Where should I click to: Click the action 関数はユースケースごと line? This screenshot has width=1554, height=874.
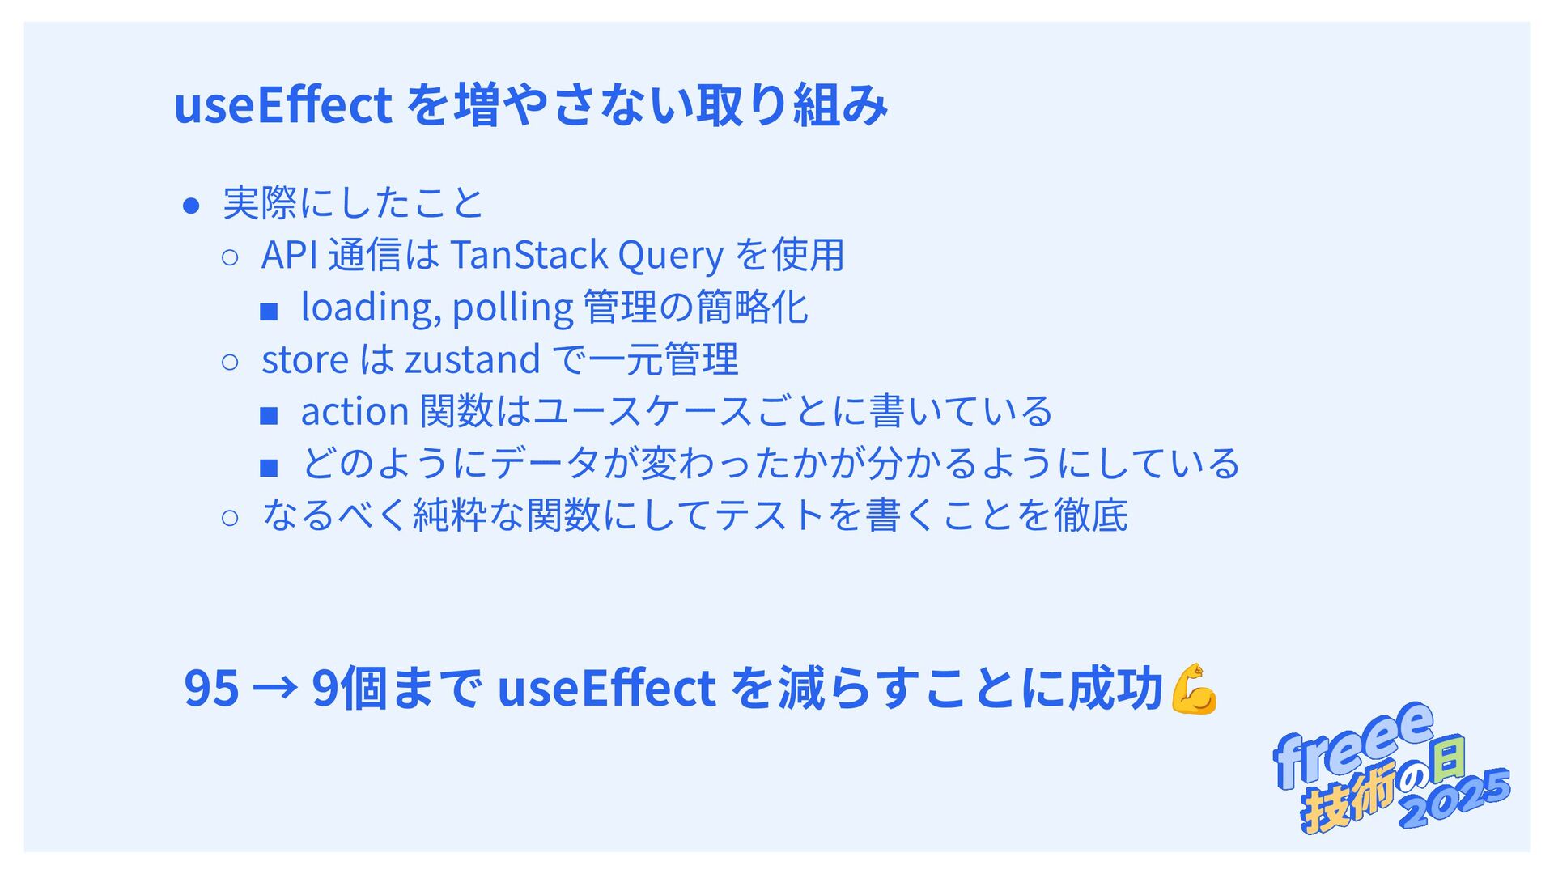click(677, 410)
